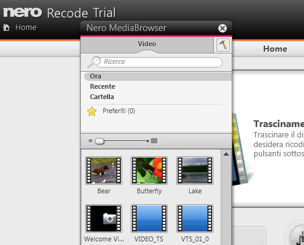Click the scroll up arrow in video list
Viewport: 304px width, 245px height.
click(x=226, y=154)
